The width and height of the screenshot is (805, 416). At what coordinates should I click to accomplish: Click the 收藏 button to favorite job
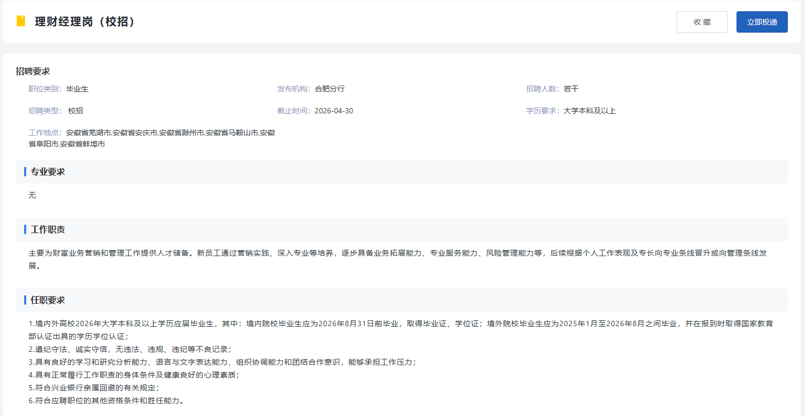point(702,22)
